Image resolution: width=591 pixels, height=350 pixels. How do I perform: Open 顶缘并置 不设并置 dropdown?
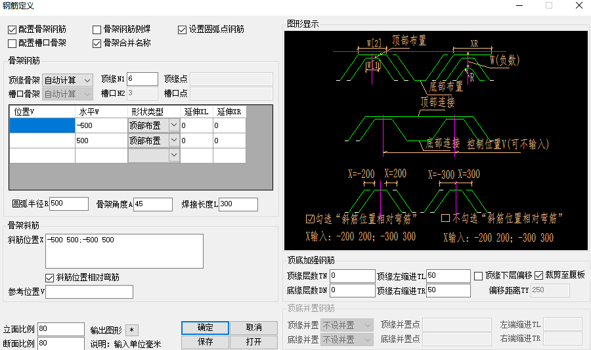347,325
